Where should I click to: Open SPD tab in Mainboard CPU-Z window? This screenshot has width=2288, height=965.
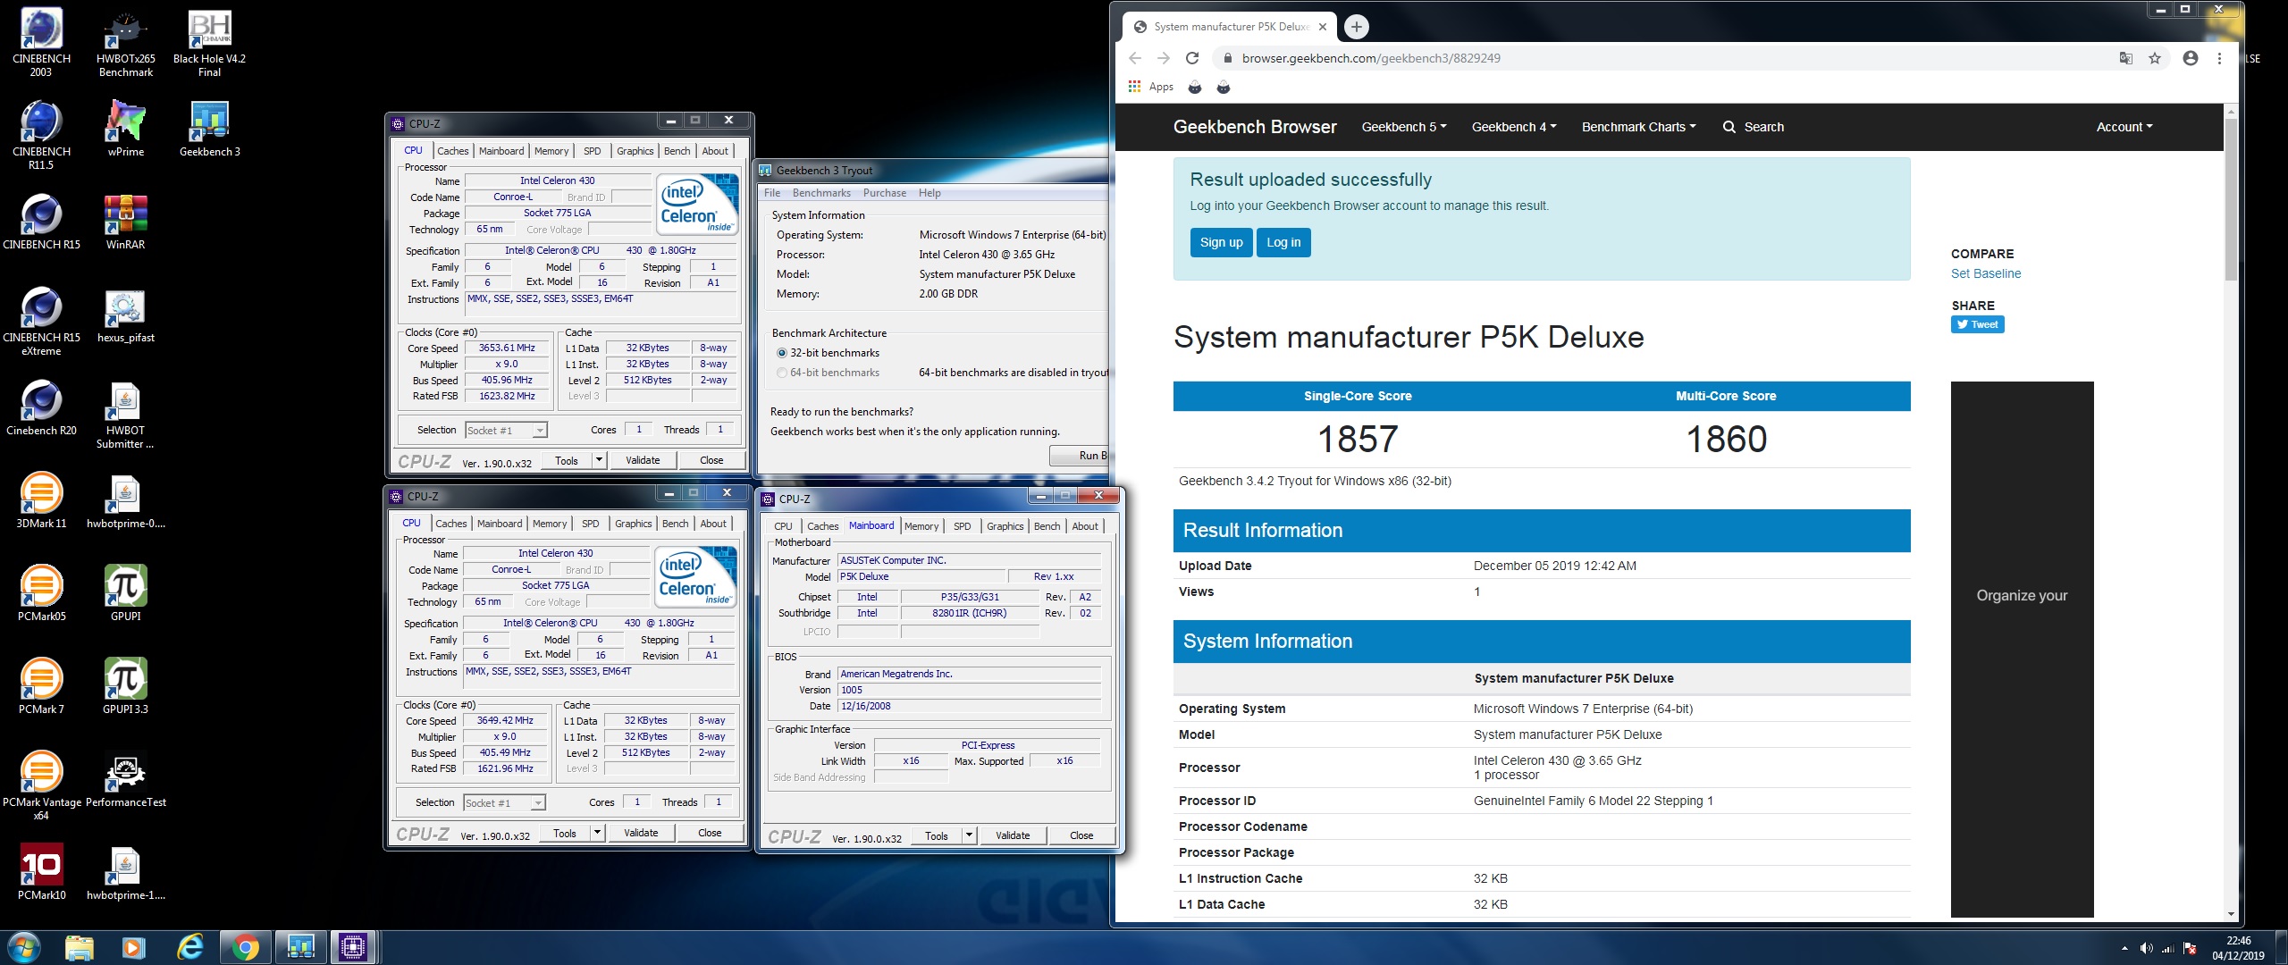point(962,526)
